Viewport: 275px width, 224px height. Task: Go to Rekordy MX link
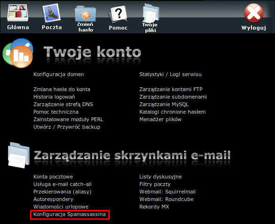tap(154, 207)
